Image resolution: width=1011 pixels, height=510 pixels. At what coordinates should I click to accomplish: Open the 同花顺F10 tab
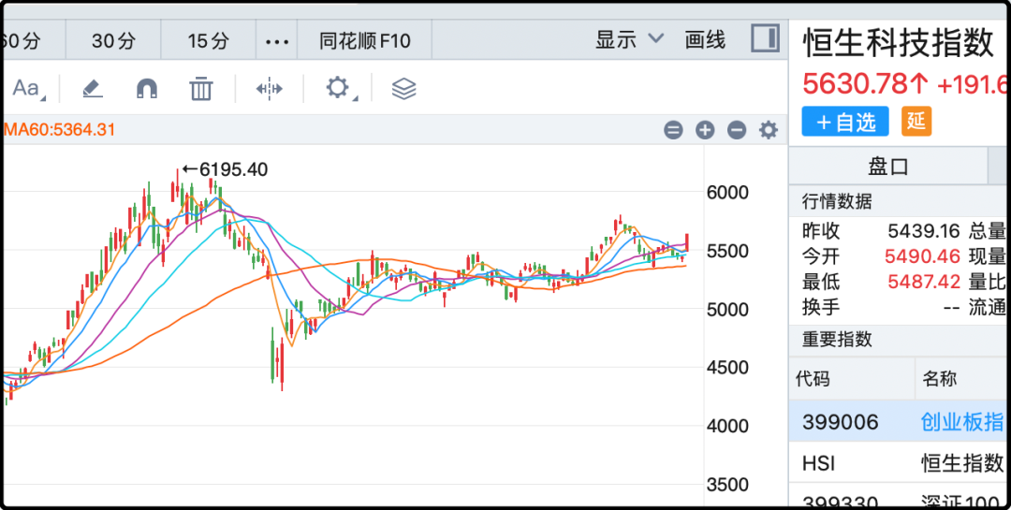click(x=364, y=40)
